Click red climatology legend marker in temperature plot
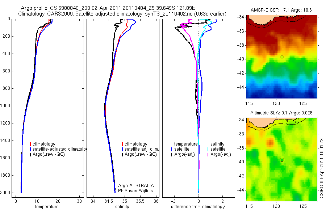This screenshot has height=210, width=326. [30, 144]
